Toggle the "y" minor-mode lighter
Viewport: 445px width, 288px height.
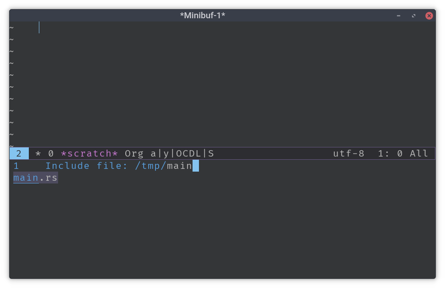click(x=166, y=153)
